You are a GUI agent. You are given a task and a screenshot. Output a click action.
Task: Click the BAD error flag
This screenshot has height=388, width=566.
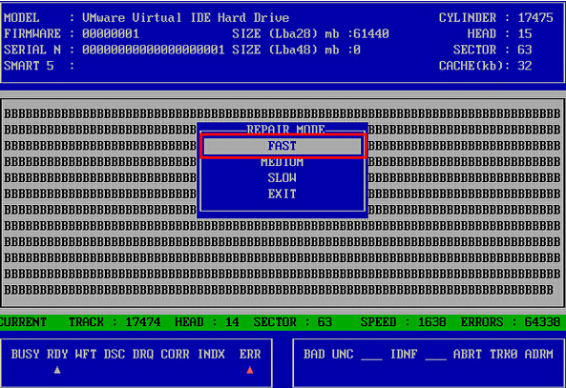click(314, 354)
